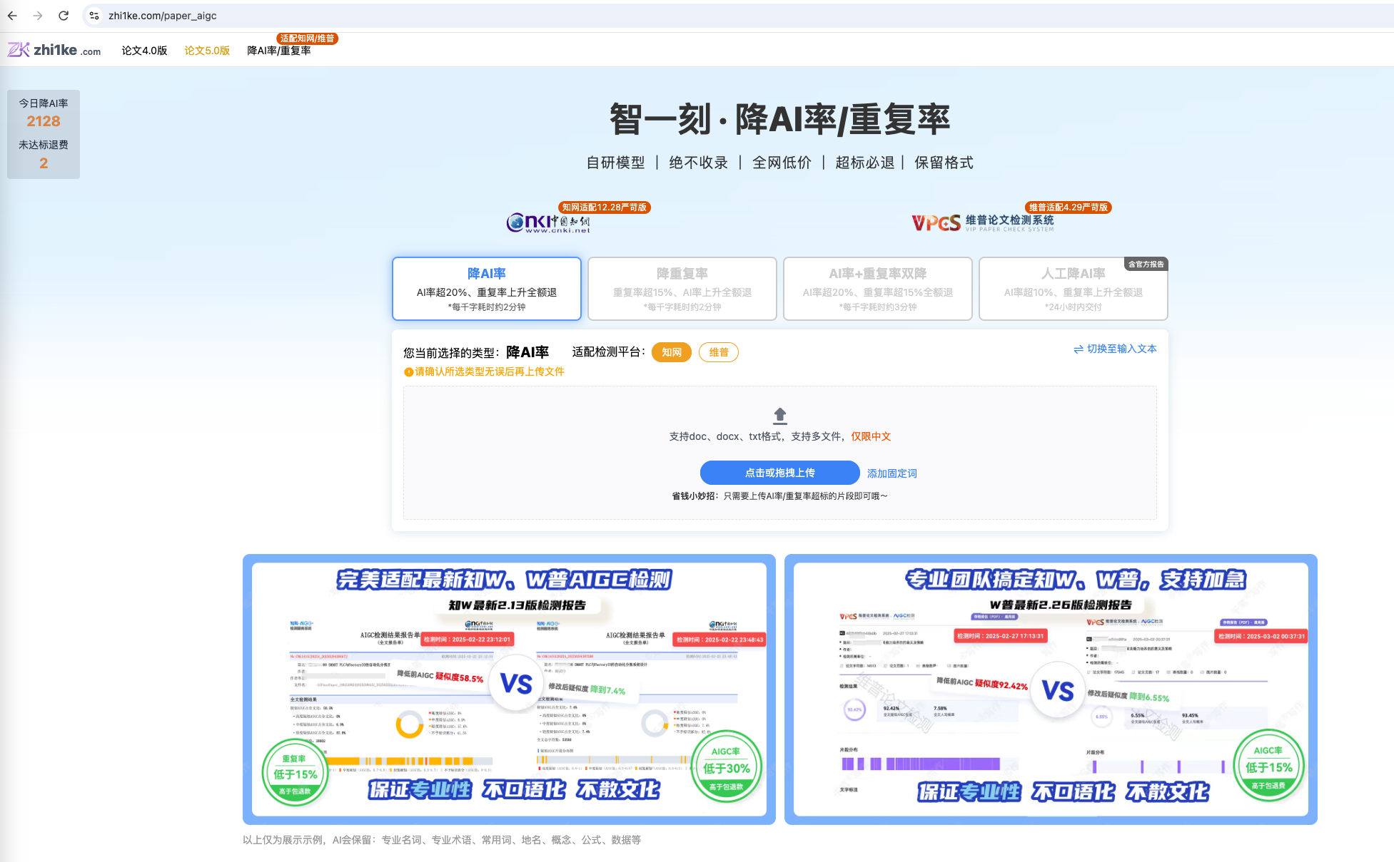Screen dimensions: 1394x862
Task: Open the 论文5.0版 menu item
Action: click(x=207, y=51)
